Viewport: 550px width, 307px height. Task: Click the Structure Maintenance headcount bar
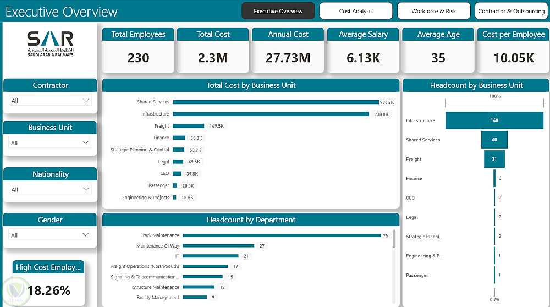tap(199, 287)
